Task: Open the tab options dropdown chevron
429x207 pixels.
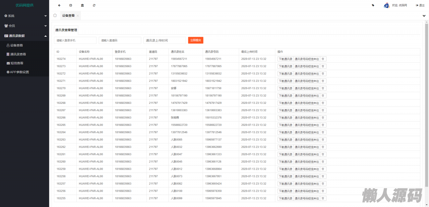Action: click(x=424, y=16)
